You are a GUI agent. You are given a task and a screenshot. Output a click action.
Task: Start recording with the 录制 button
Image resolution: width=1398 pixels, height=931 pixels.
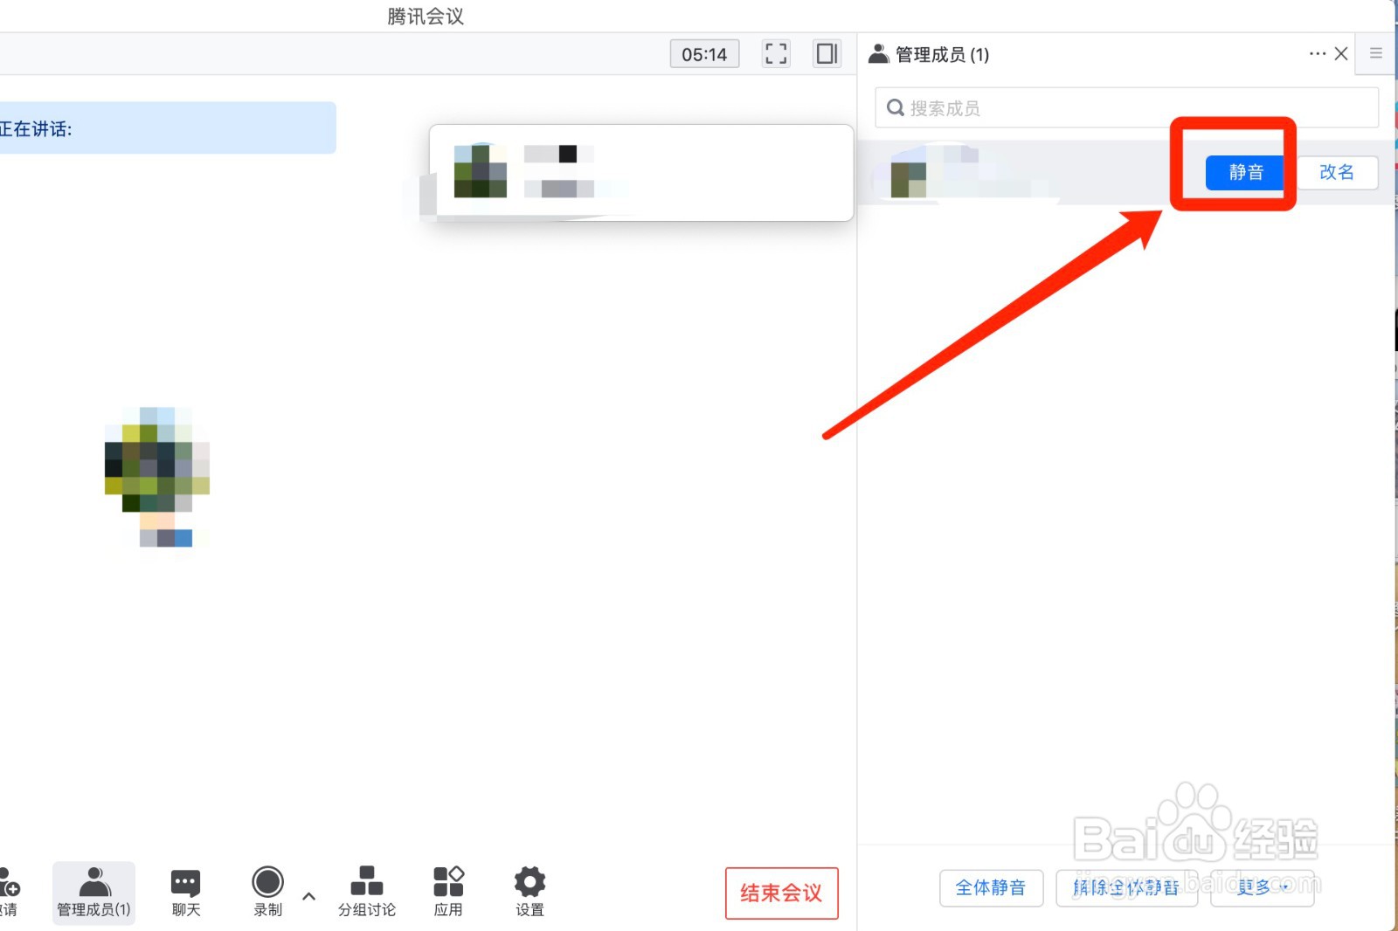coord(267,892)
